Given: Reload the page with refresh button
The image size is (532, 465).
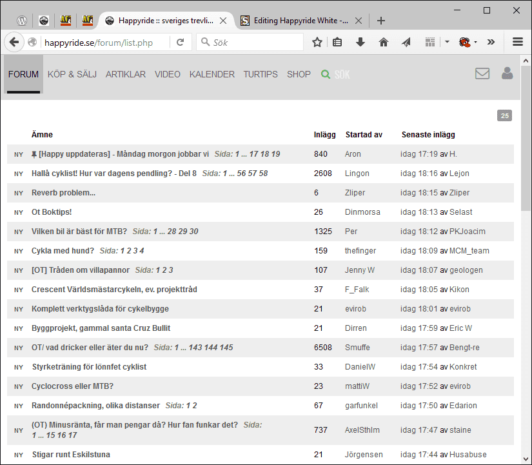Looking at the screenshot, I should (181, 43).
